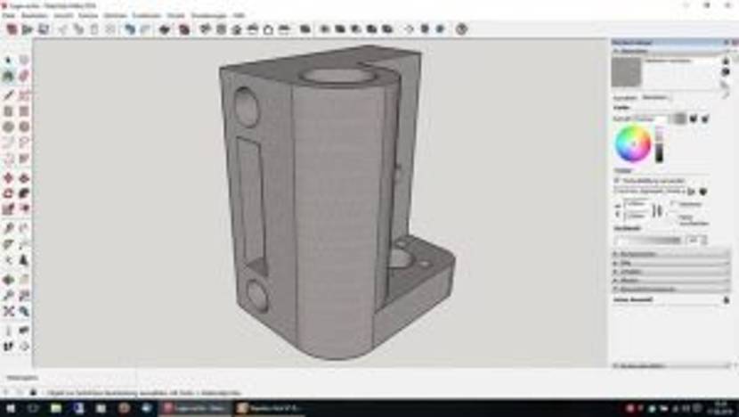Image resolution: width=739 pixels, height=417 pixels.
Task: Click the texture width input field
Action: pos(637,204)
